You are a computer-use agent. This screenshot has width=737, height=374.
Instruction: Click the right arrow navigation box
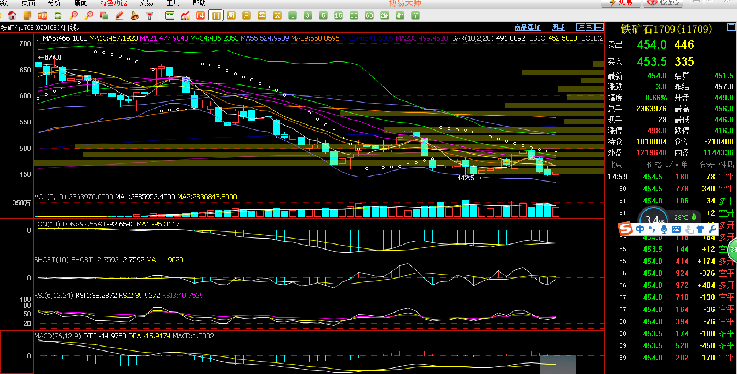590,27
